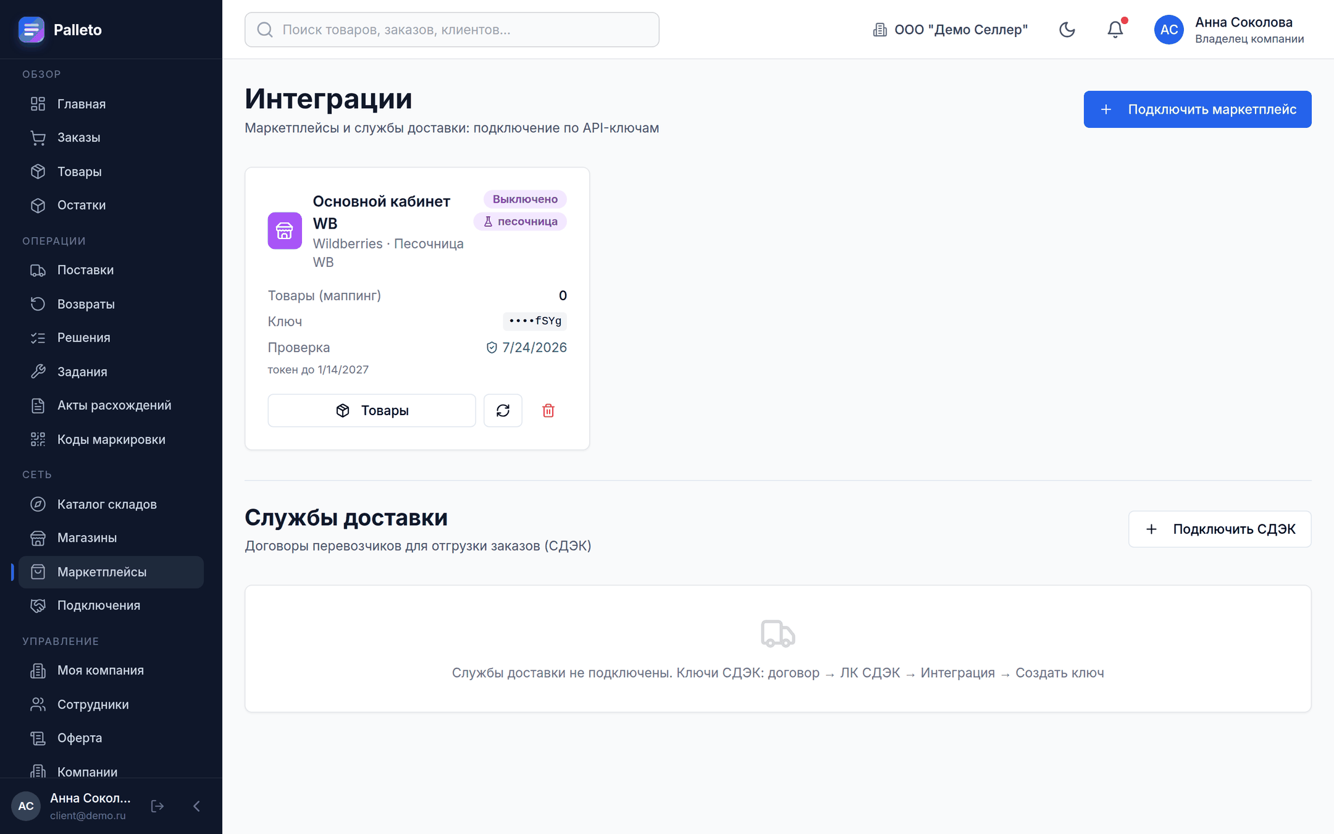The width and height of the screenshot is (1334, 834).
Task: Open Акты расхождений
Action: pos(111,405)
